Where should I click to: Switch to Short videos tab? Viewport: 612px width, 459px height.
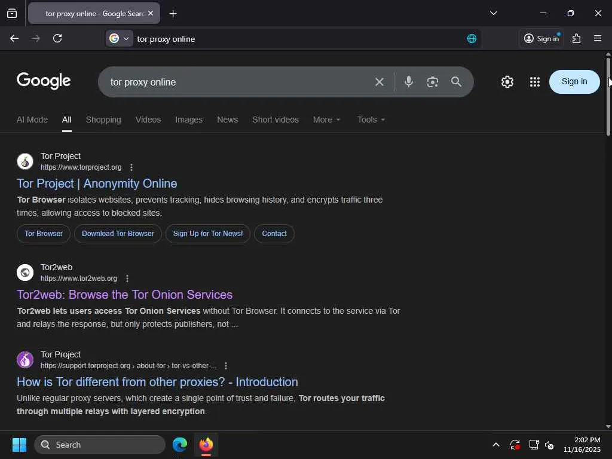pos(275,120)
